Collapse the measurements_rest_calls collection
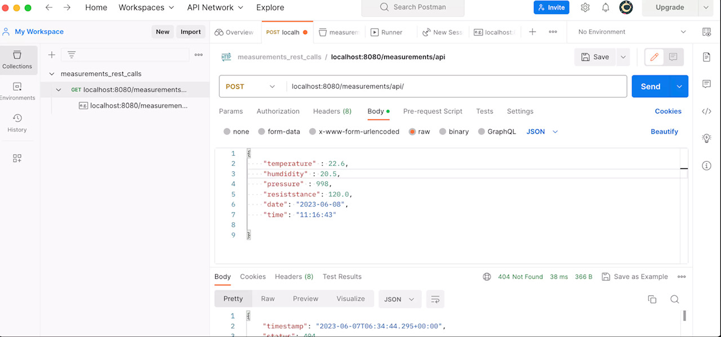721x337 pixels. [x=51, y=74]
